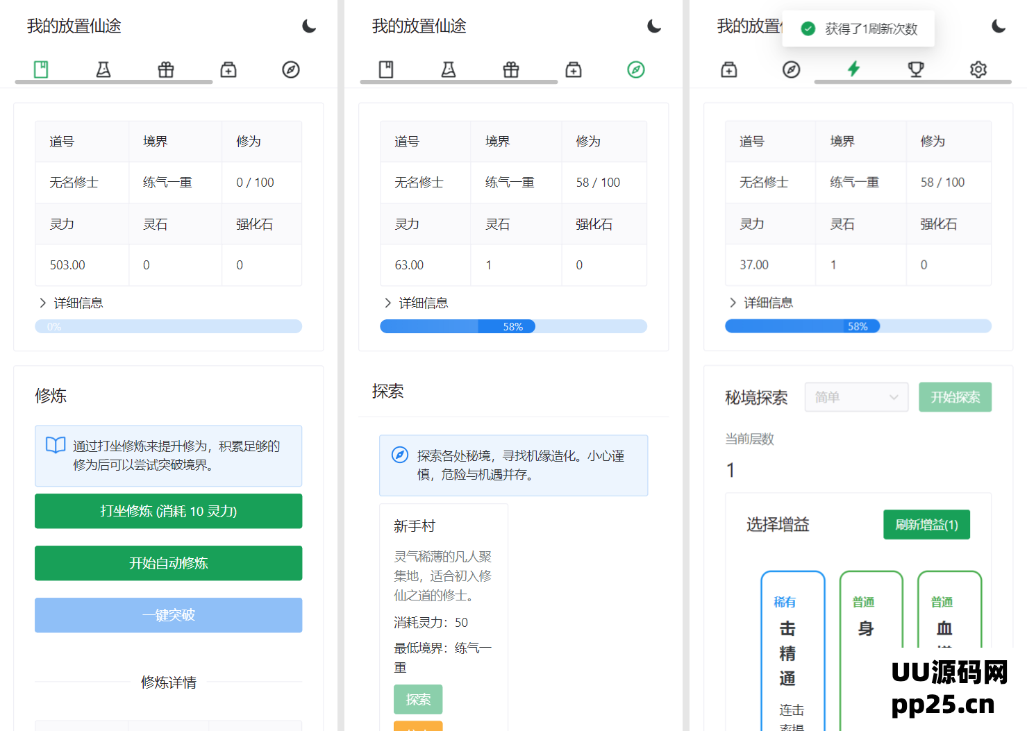Select the green compass exploration icon
Image resolution: width=1027 pixels, height=731 pixels.
pos(635,69)
